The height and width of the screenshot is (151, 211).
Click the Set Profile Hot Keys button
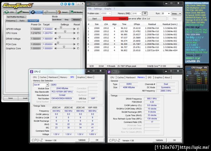[x=16, y=17]
